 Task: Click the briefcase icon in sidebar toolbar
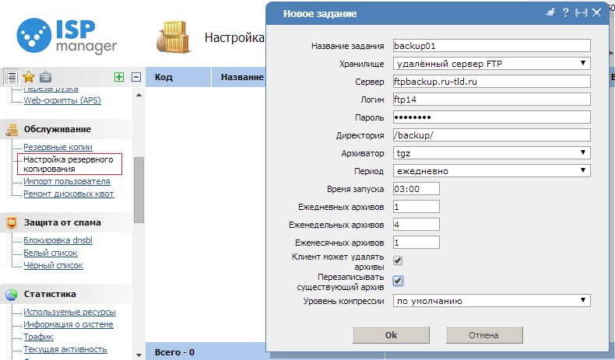pos(45,77)
